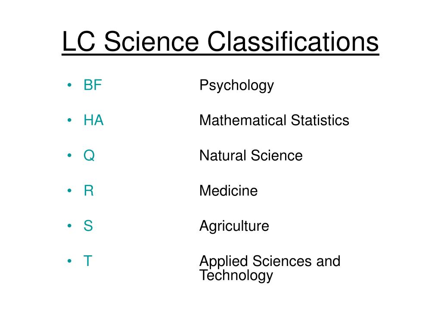This screenshot has width=441, height=330.
Task: Click the bullet beside T
Action: click(x=69, y=261)
